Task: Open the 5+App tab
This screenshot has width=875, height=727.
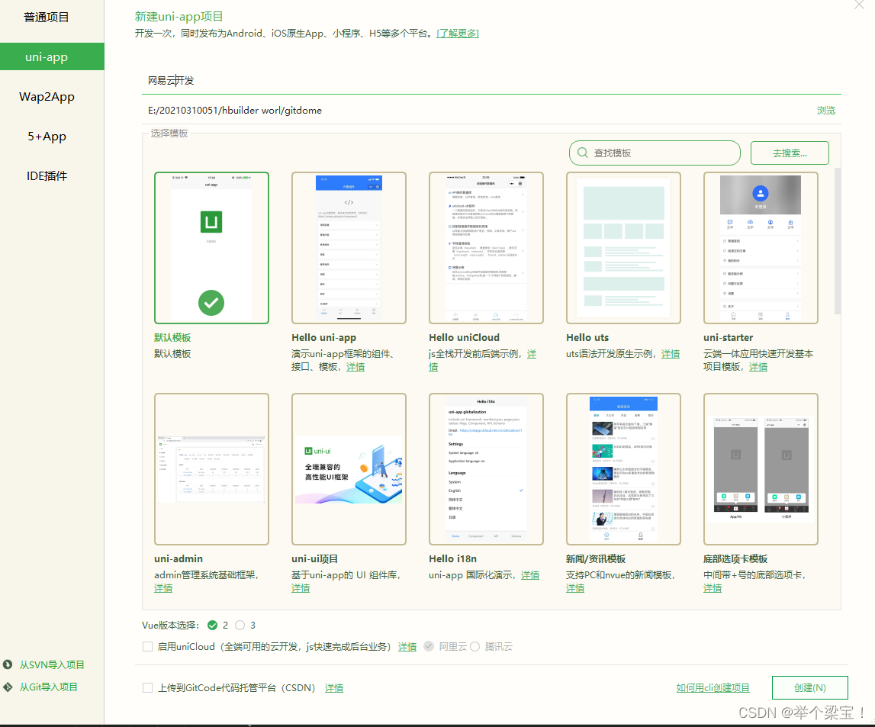Action: pyautogui.click(x=47, y=136)
